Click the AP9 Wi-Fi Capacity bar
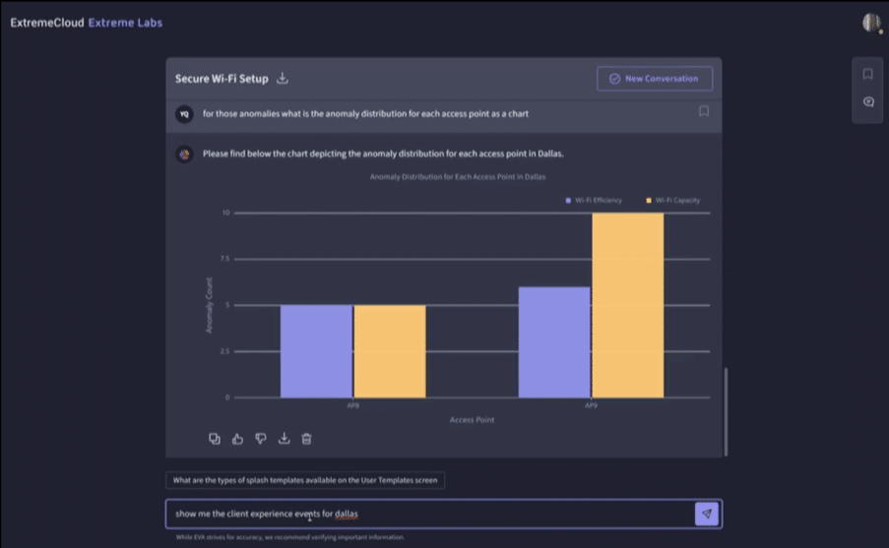This screenshot has height=548, width=889. point(626,305)
